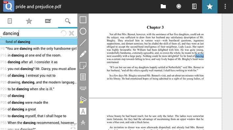Switch to the annotations tab in side panel
Viewport: 233px width, 130px height.
point(48,21)
